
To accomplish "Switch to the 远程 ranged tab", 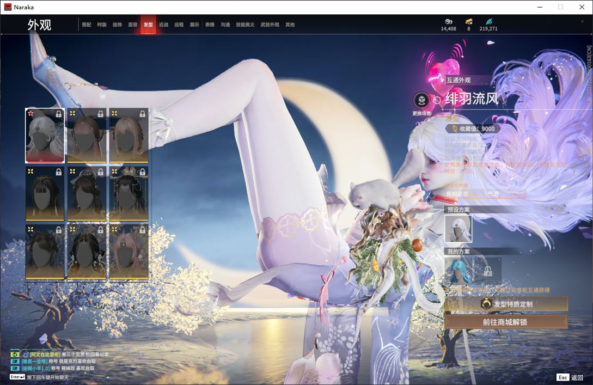I will (x=179, y=25).
